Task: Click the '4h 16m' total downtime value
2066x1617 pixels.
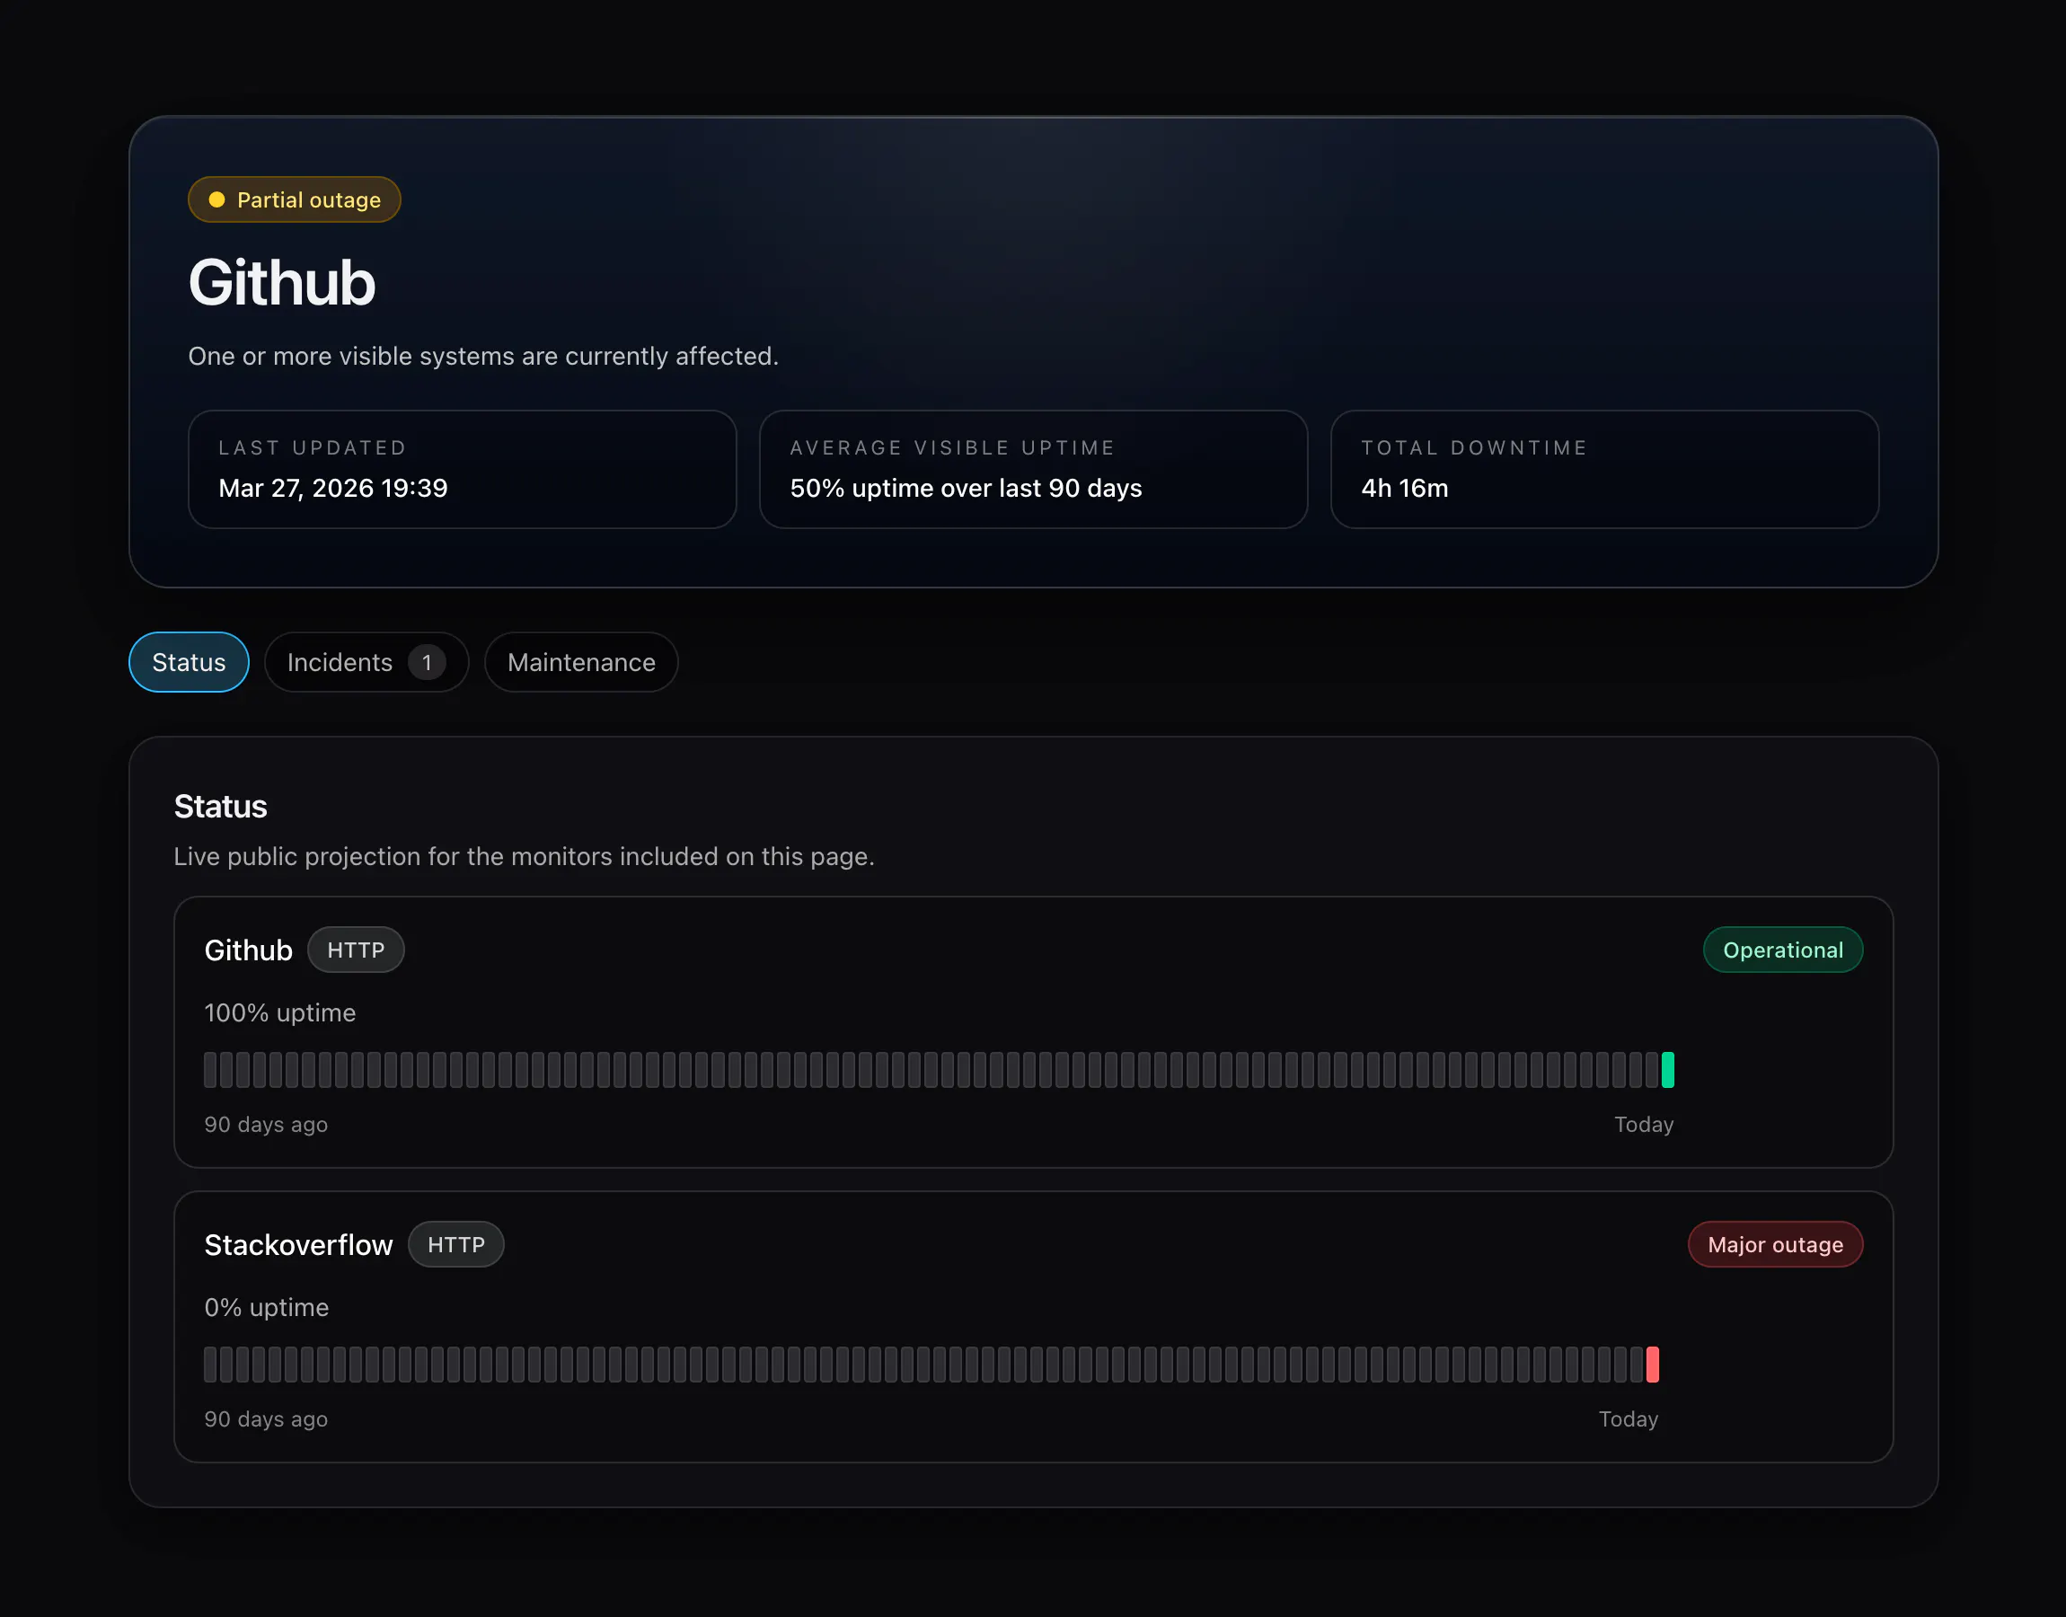Action: [x=1405, y=488]
